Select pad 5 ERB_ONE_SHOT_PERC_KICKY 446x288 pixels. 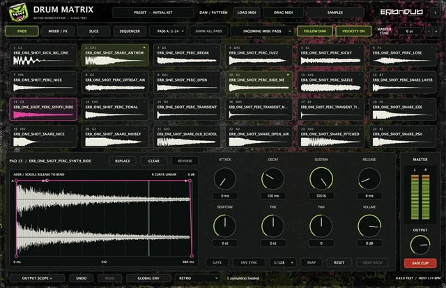pos(331,55)
